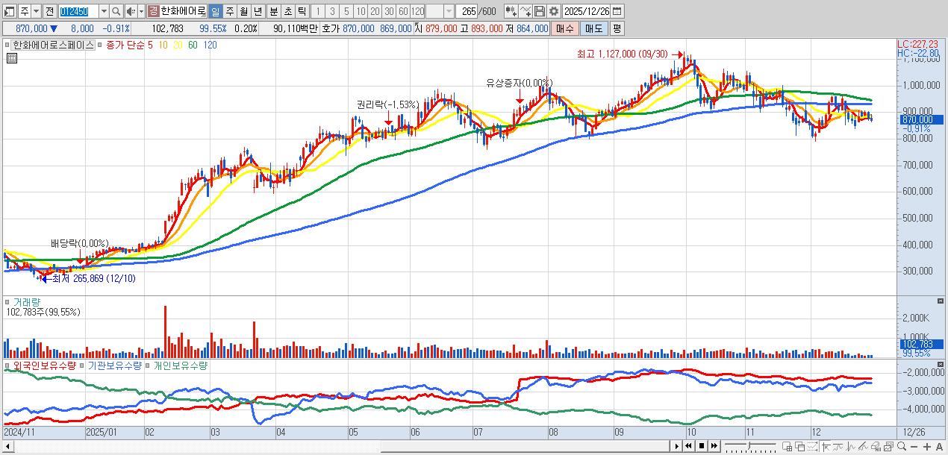This screenshot has height=455, width=948.
Task: Click the speaker sound icon
Action: click(131, 11)
